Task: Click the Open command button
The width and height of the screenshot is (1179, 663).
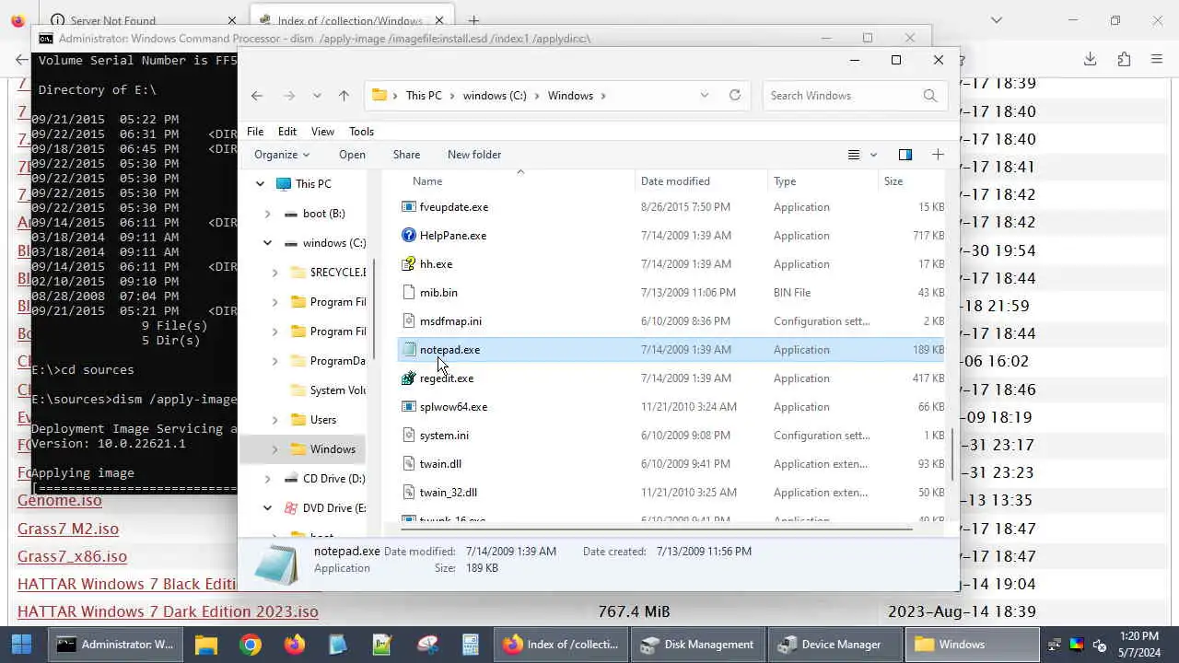Action: tap(352, 155)
